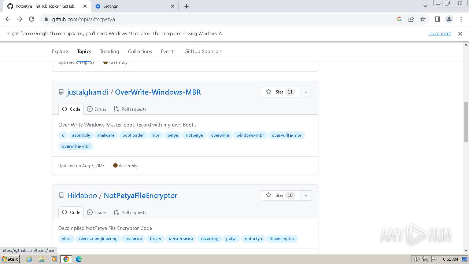Screen dimensions: 469x264
Task: Open Collections page
Action: [x=140, y=51]
